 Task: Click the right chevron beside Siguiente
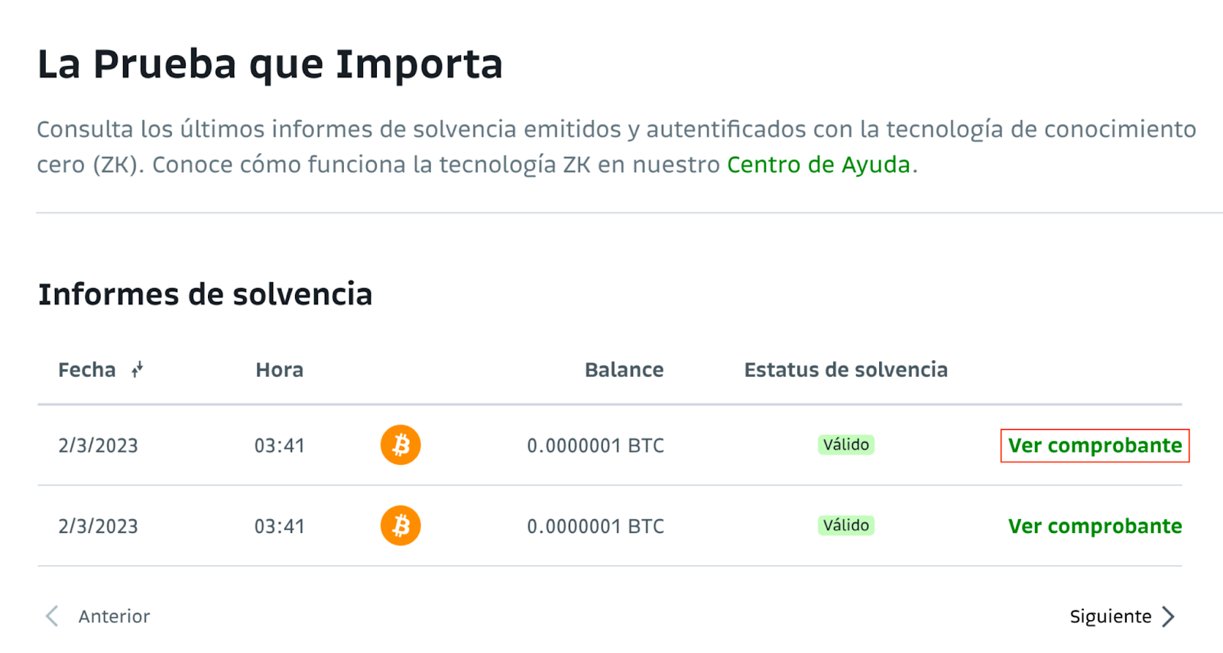(1168, 616)
